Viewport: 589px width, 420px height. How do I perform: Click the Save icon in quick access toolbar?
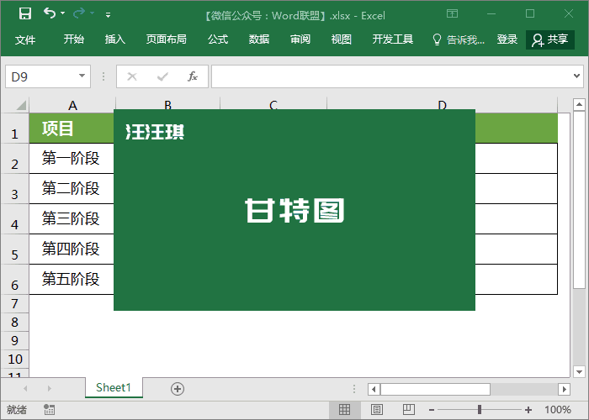tap(25, 14)
